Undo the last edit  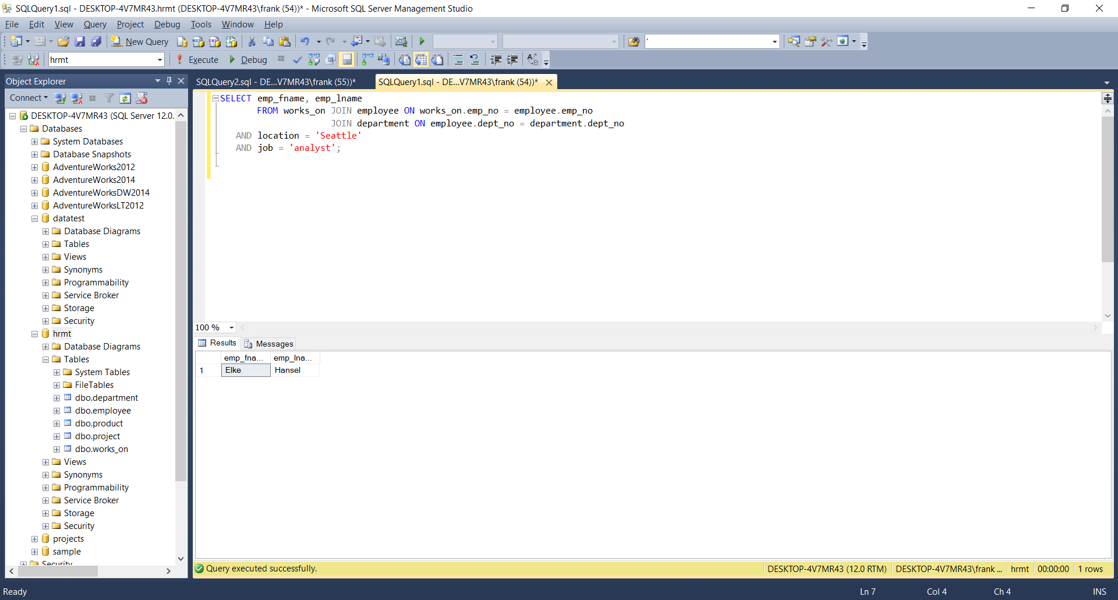[305, 41]
